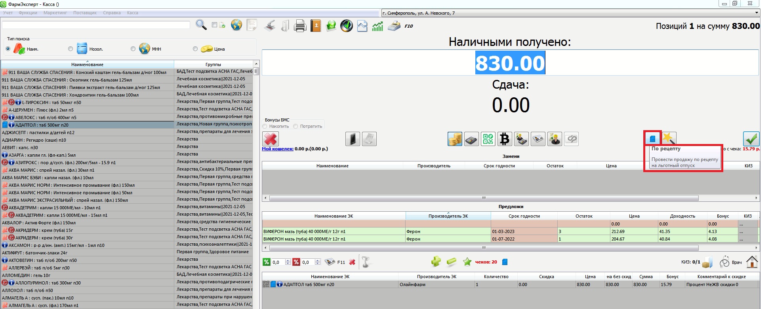
Task: Click the Мой кошелек link
Action: click(x=277, y=149)
